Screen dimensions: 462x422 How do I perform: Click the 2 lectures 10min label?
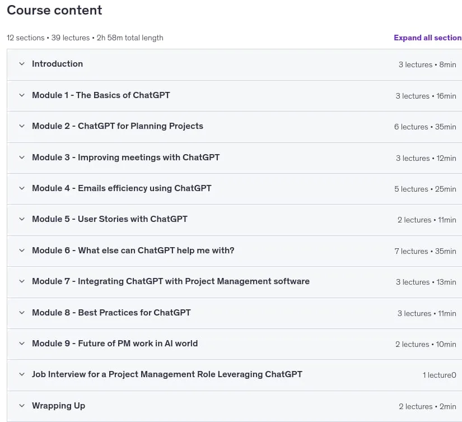426,344
